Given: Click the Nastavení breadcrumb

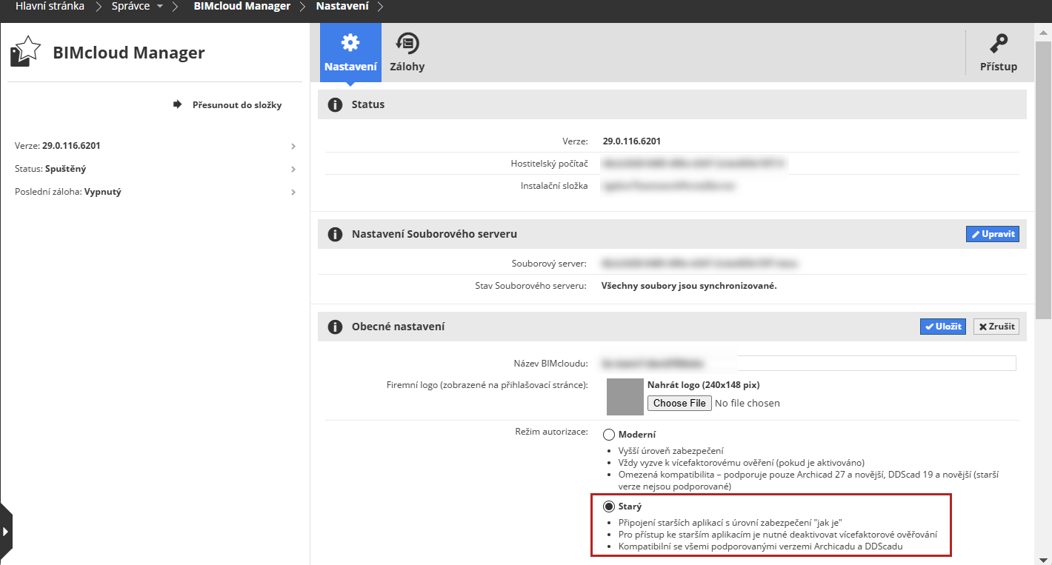Looking at the screenshot, I should [x=342, y=6].
